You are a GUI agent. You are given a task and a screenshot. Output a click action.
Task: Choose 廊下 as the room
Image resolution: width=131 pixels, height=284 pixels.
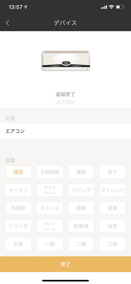[x=112, y=172]
